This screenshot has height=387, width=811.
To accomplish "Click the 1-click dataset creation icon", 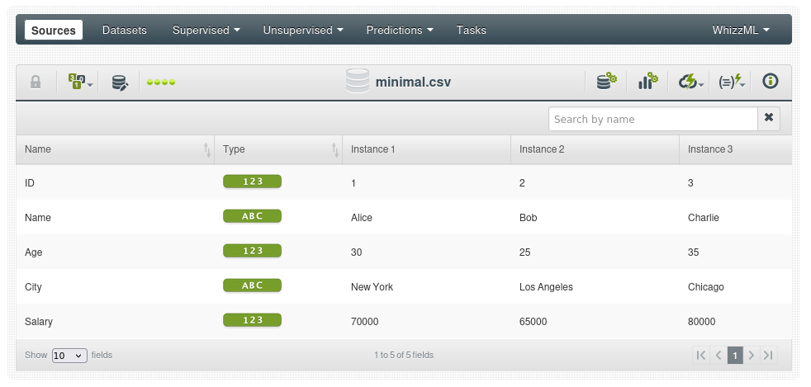I will coord(607,82).
